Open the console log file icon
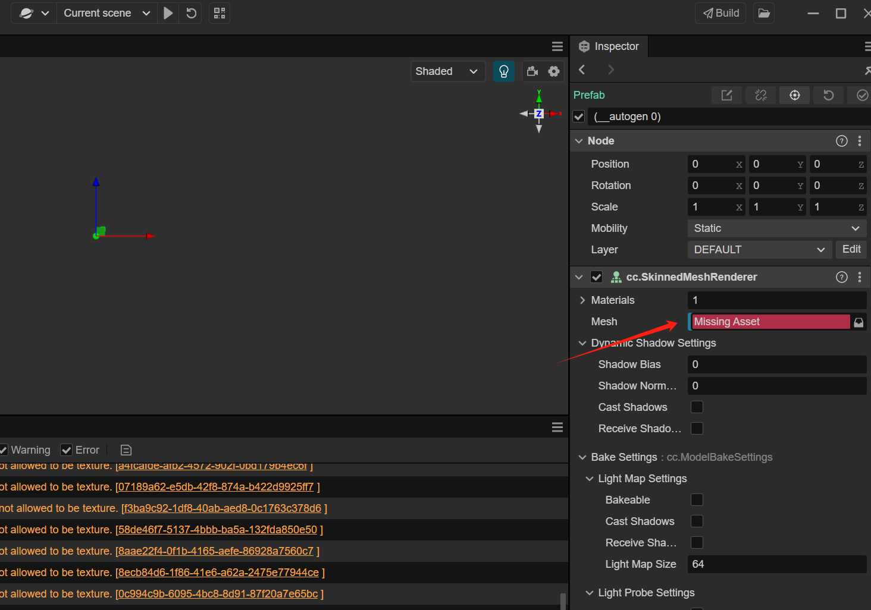The width and height of the screenshot is (871, 610). pyautogui.click(x=126, y=450)
